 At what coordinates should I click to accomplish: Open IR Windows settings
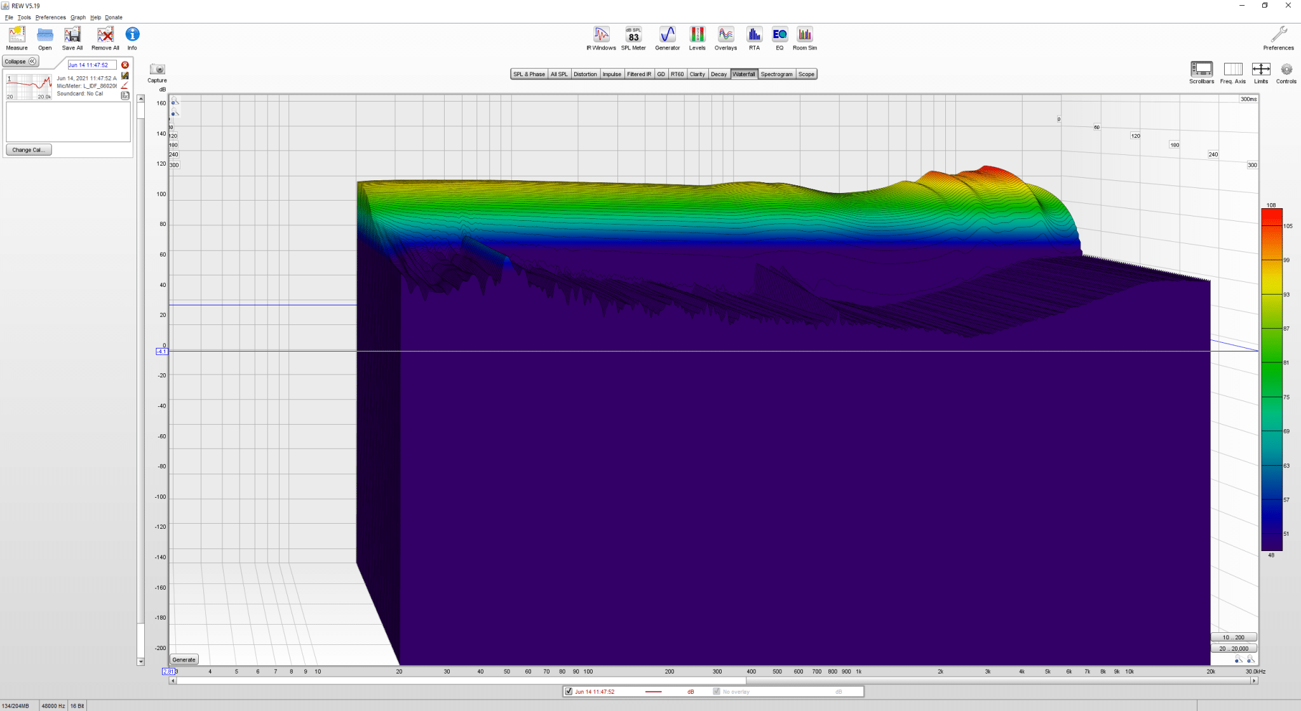pyautogui.click(x=601, y=38)
